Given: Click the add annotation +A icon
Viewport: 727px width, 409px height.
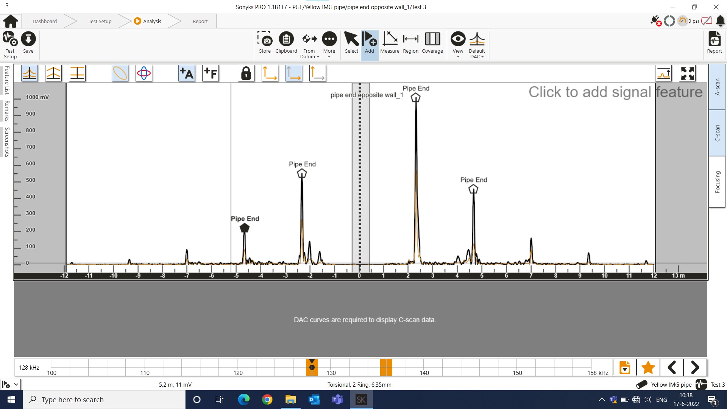Looking at the screenshot, I should [x=187, y=73].
